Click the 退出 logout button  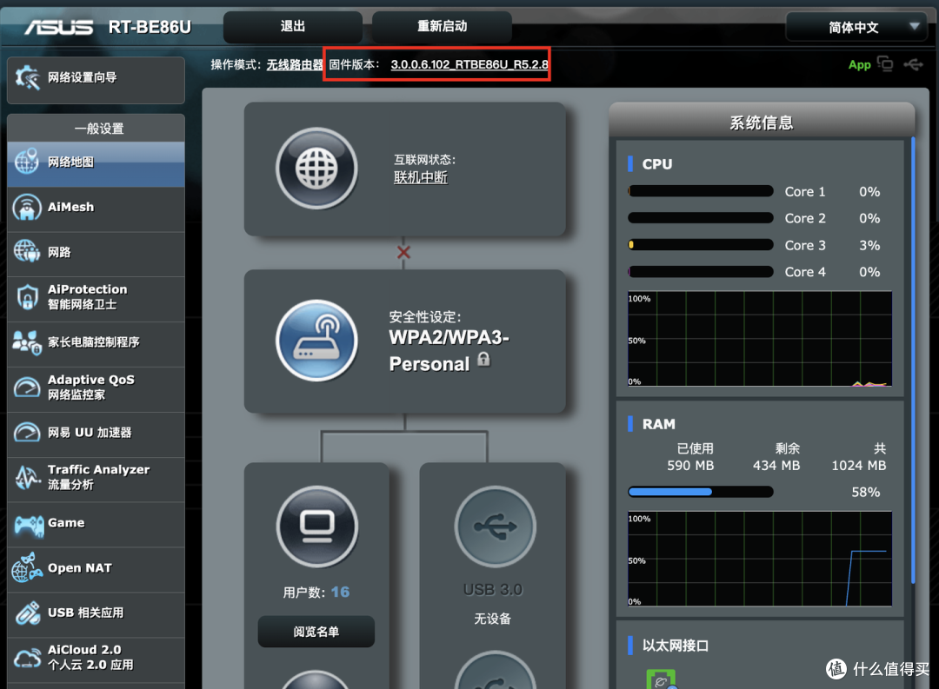tap(293, 26)
